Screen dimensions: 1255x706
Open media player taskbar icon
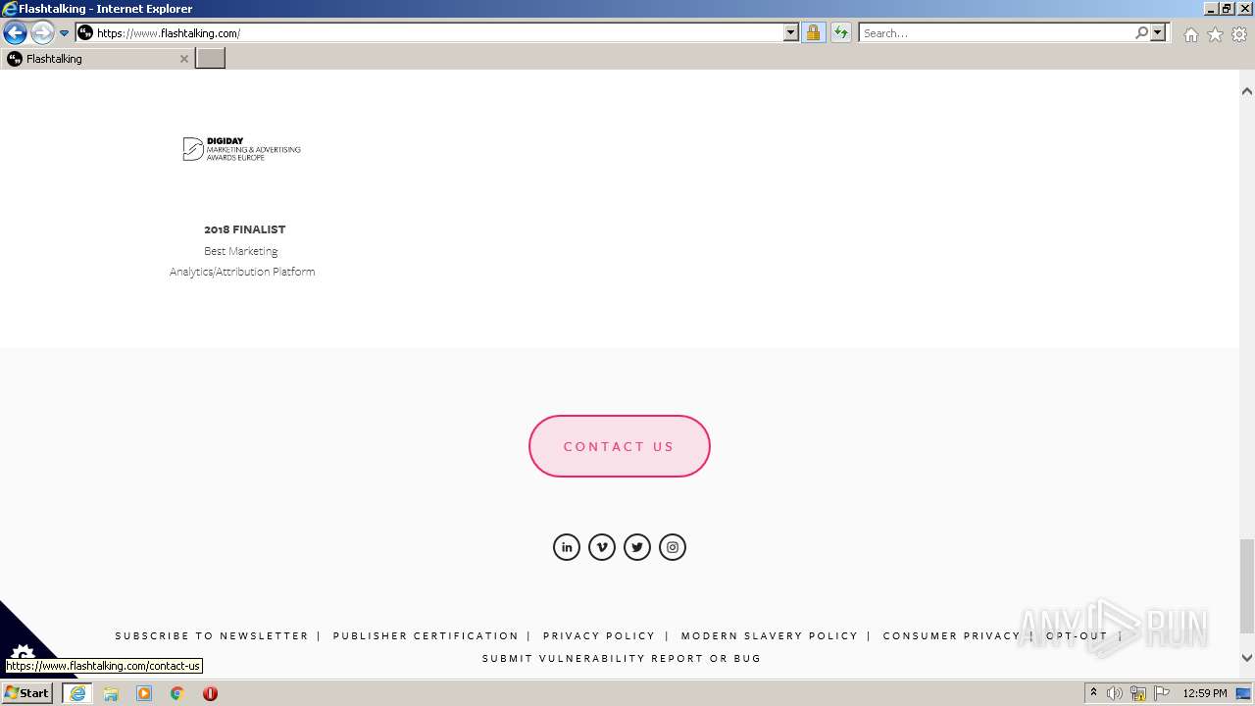[x=144, y=693]
